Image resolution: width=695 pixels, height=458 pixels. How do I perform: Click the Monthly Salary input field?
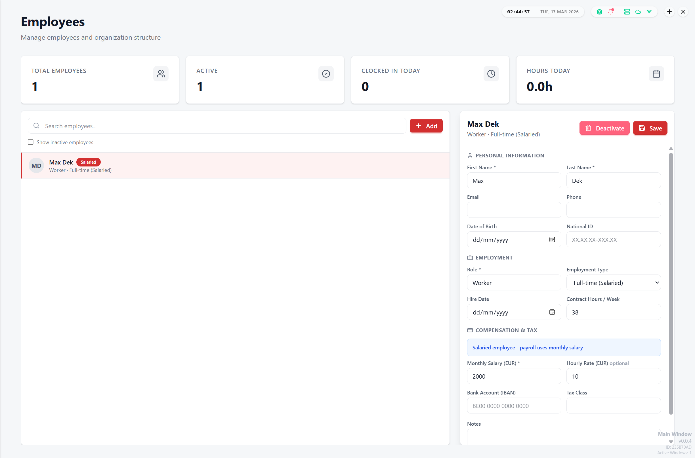coord(514,376)
